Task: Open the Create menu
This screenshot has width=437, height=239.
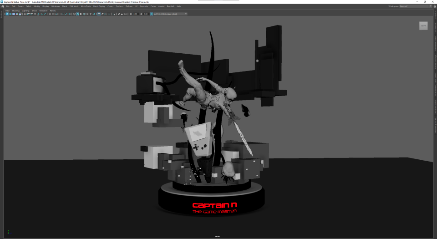Action: [21, 6]
